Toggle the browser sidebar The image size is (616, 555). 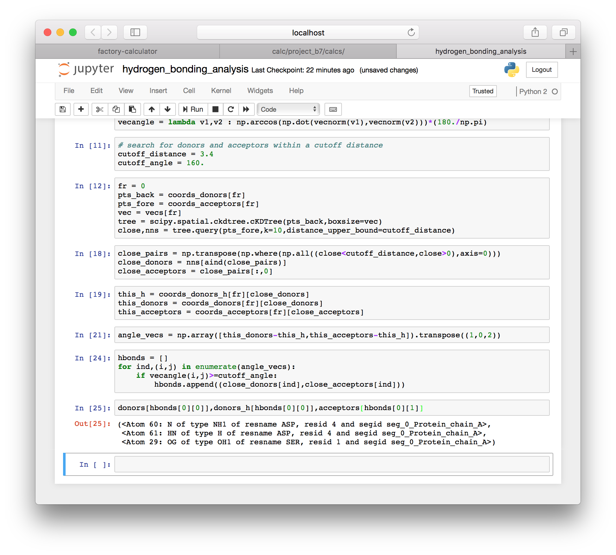pyautogui.click(x=135, y=32)
